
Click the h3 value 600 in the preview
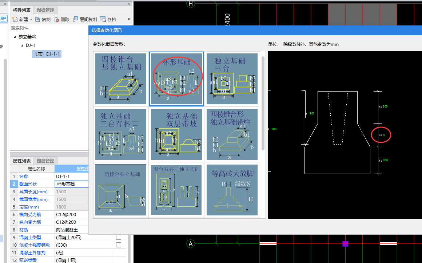tap(385, 106)
